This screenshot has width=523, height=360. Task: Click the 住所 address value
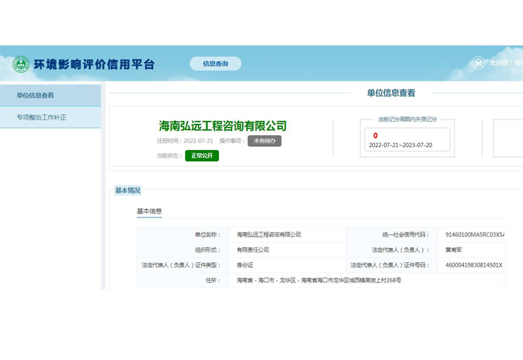tap(319, 280)
